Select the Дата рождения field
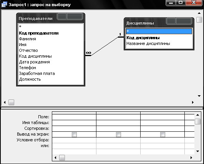Screen dimensions: 204x164 tap(51, 62)
